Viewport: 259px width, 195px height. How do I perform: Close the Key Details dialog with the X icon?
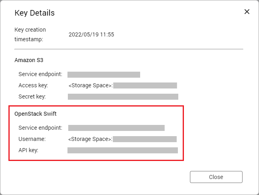[247, 12]
